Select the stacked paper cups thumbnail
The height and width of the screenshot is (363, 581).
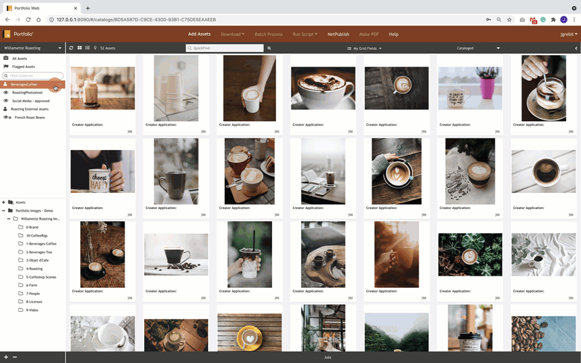coord(176,88)
